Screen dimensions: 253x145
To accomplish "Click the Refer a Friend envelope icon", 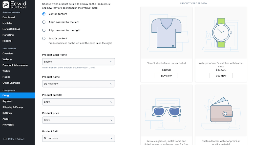I will [x=5, y=139].
